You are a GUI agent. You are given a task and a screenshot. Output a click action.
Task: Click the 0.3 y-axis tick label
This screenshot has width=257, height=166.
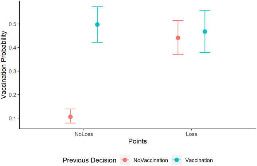(12, 71)
